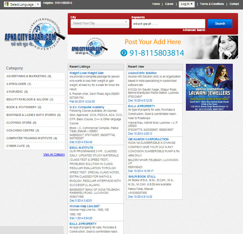The width and height of the screenshot is (243, 234).
Task: Open OM-NAMOH CARPORACTION listing
Action: (x=148, y=139)
